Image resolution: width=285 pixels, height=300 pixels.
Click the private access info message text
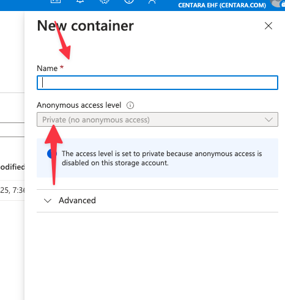[162, 158]
